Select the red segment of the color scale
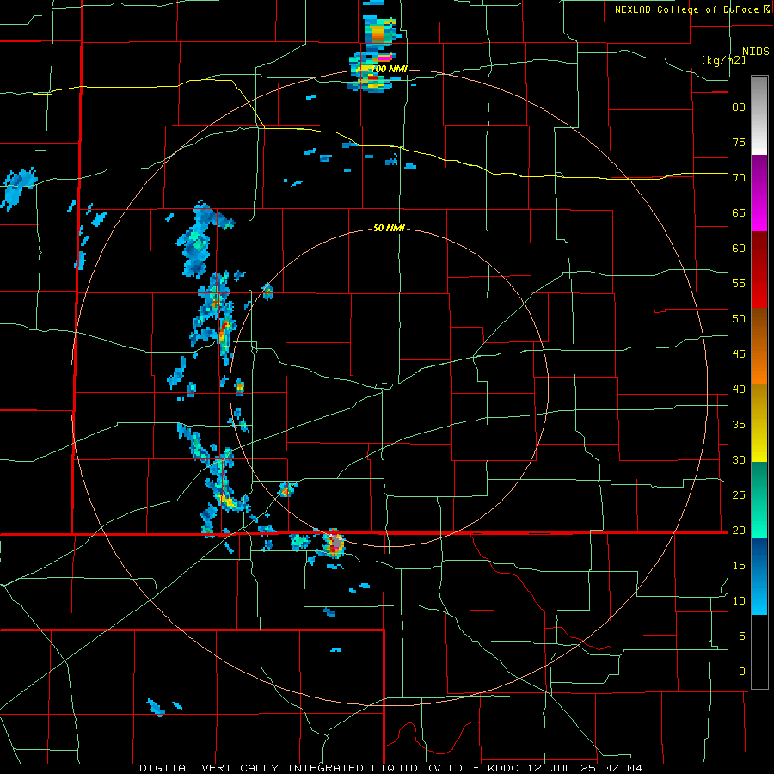 [759, 270]
